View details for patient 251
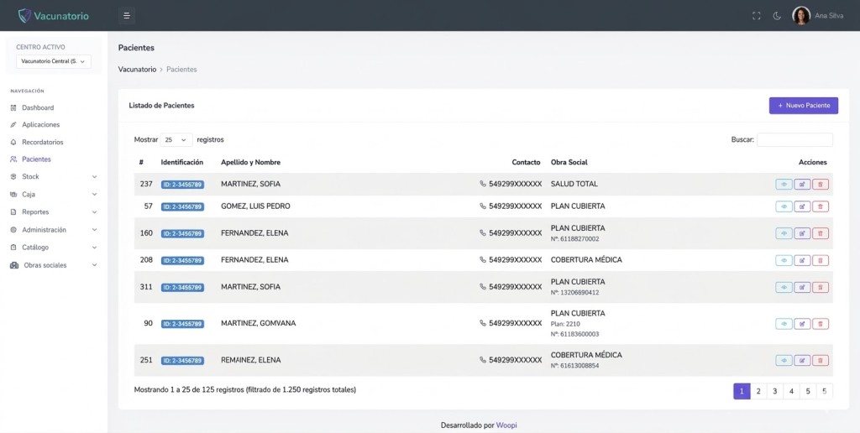This screenshot has width=860, height=433. [x=784, y=361]
